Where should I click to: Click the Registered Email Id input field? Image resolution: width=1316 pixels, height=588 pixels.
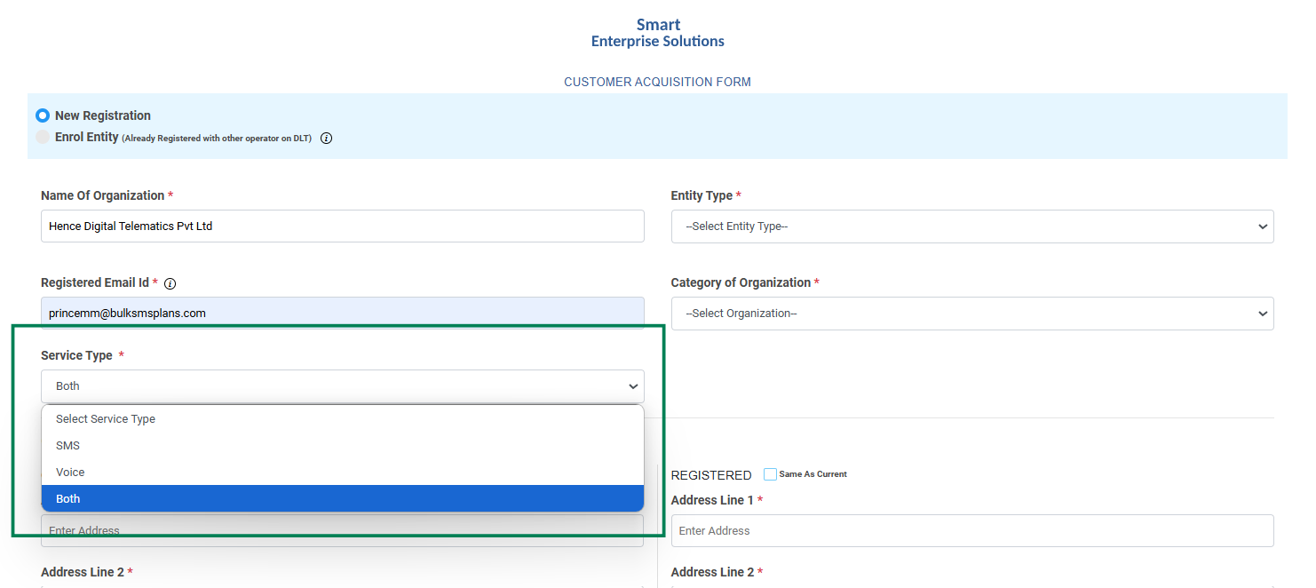[x=343, y=313]
